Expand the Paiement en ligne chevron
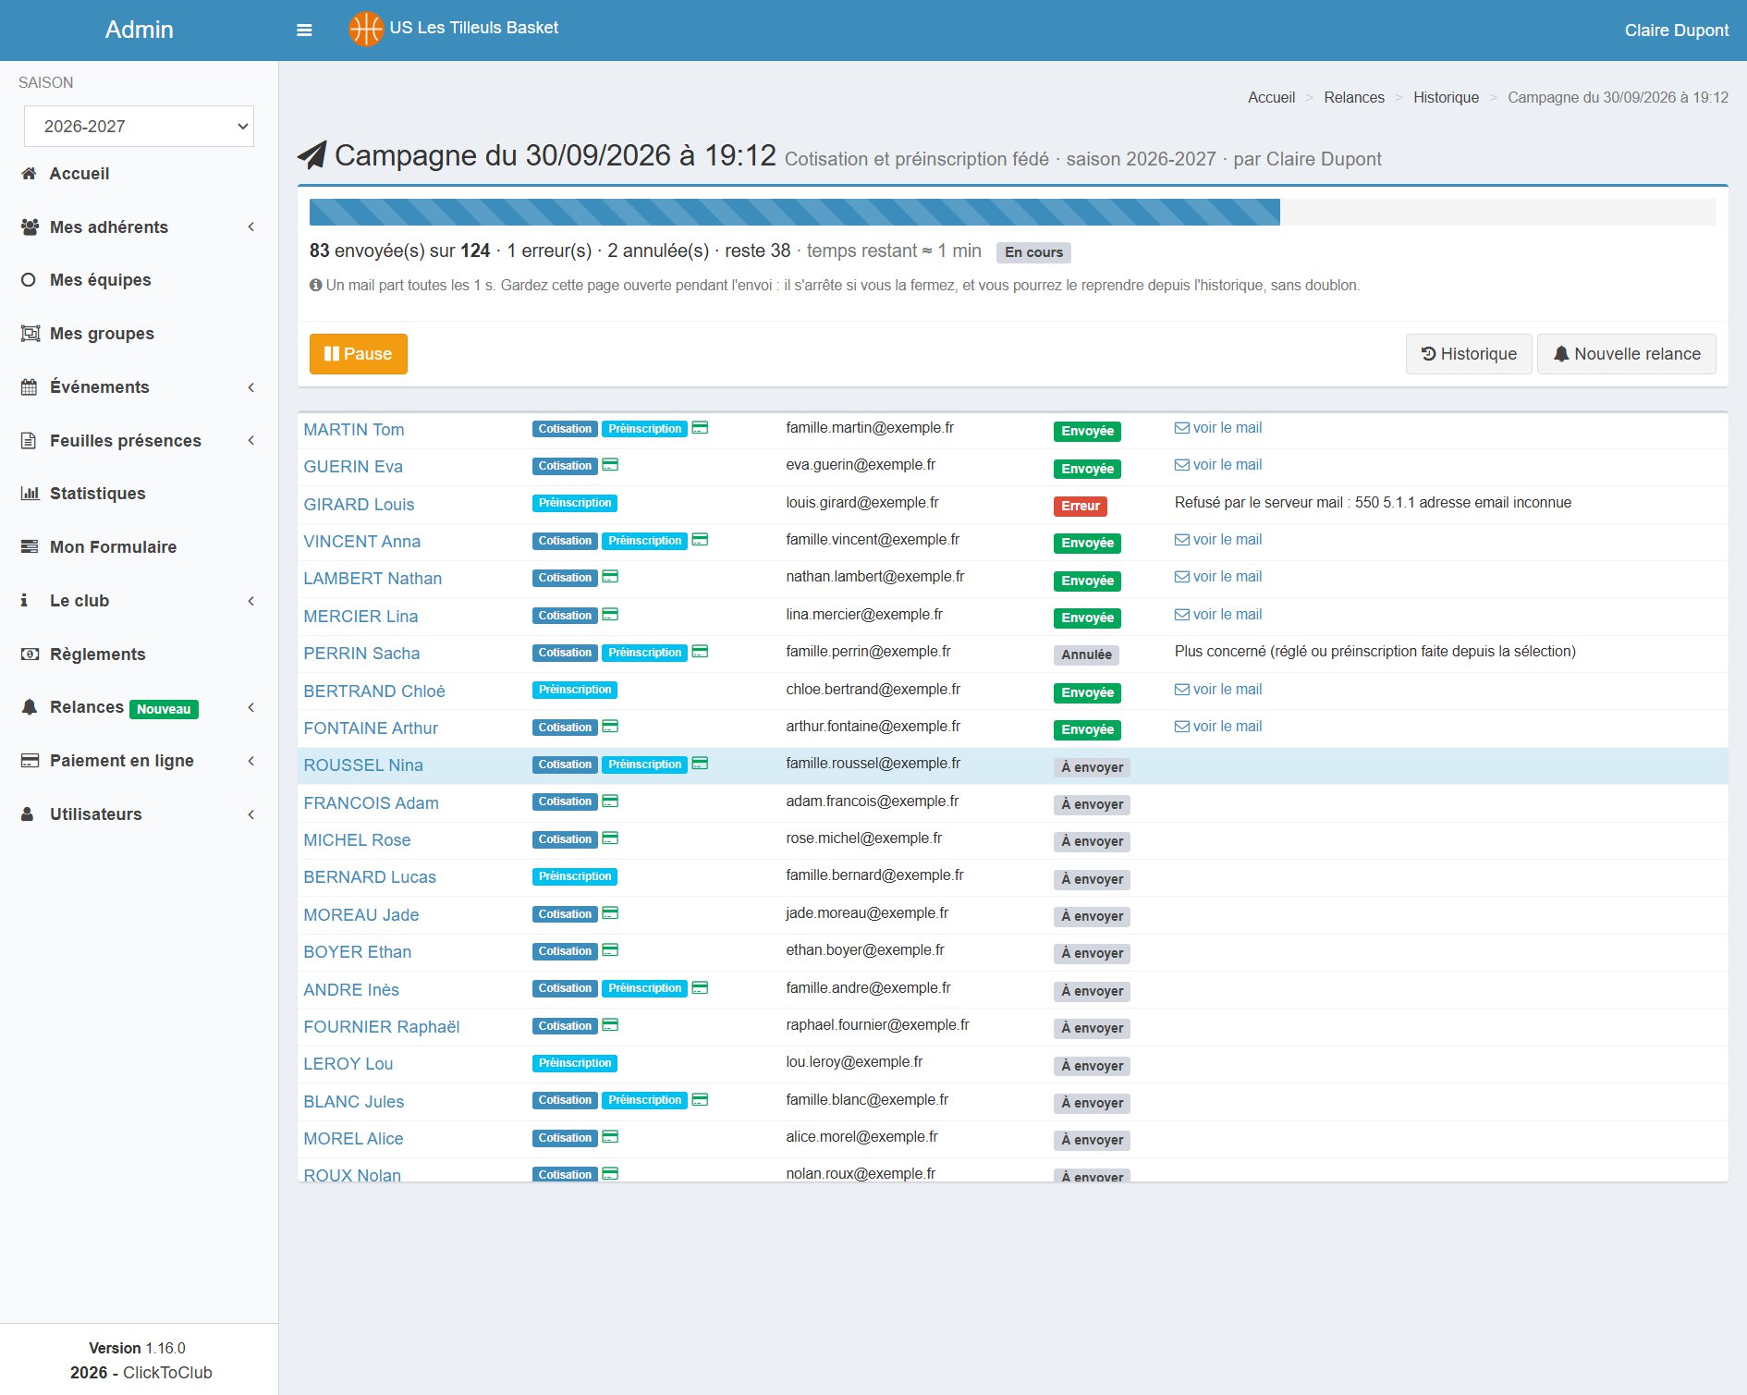Viewport: 1747px width, 1395px height. pos(251,761)
